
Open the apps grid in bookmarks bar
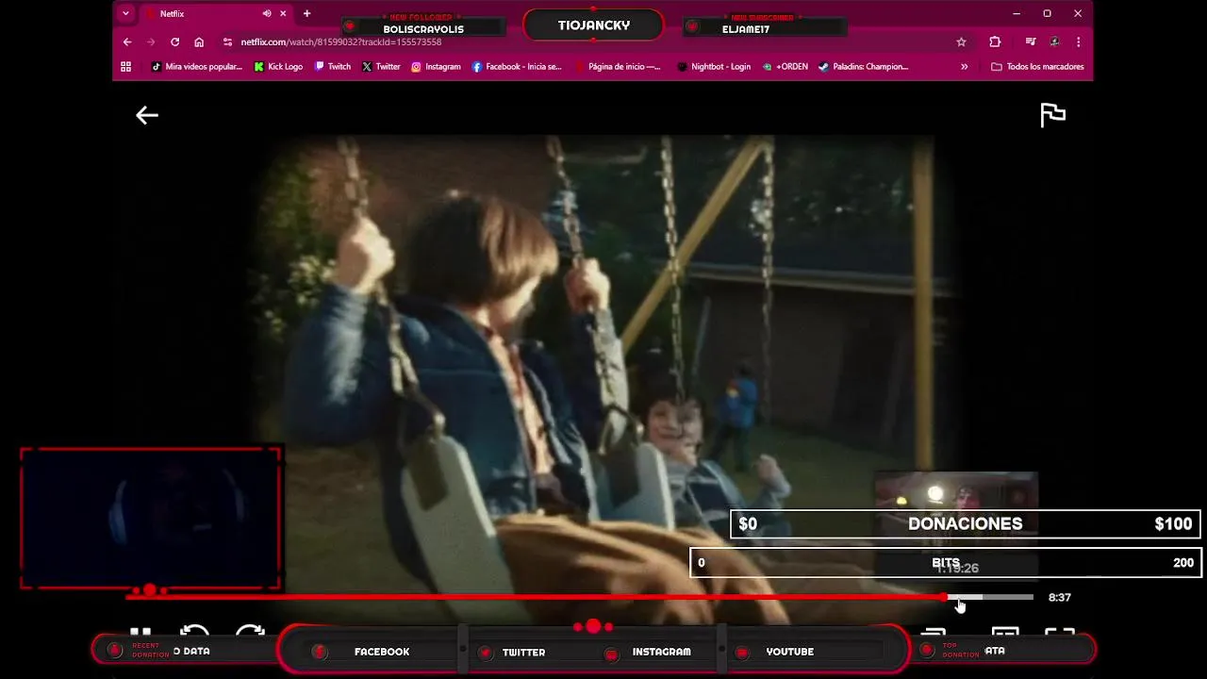125,67
